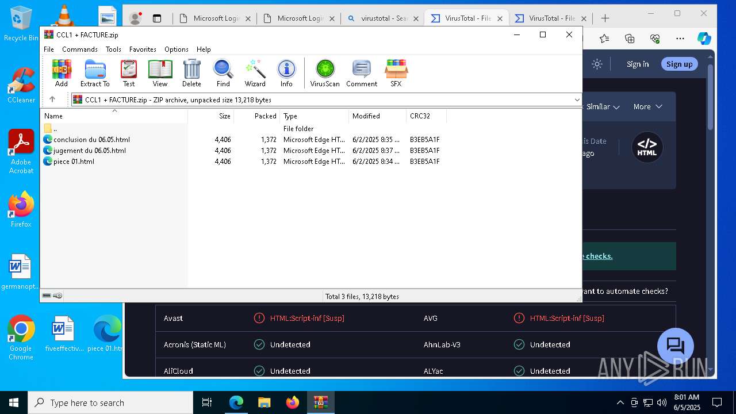Open Firefox desktop shortcut
The width and height of the screenshot is (736, 414).
[21, 209]
